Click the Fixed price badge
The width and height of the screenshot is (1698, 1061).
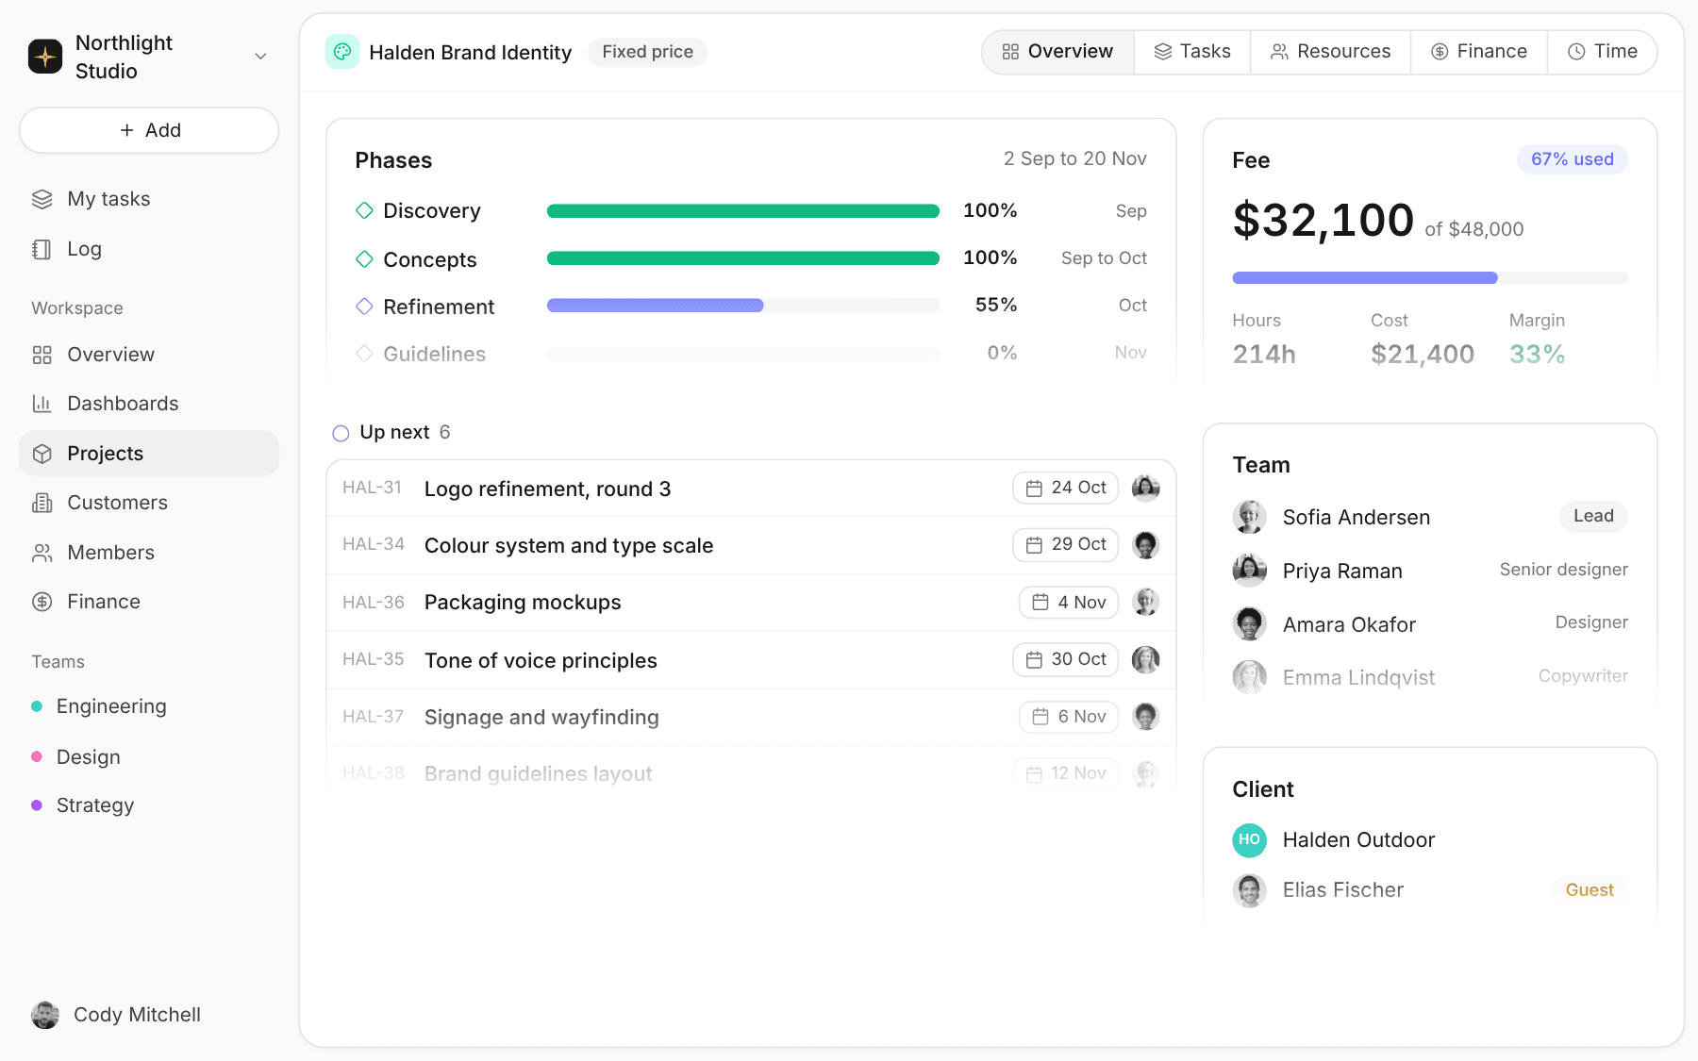(647, 52)
